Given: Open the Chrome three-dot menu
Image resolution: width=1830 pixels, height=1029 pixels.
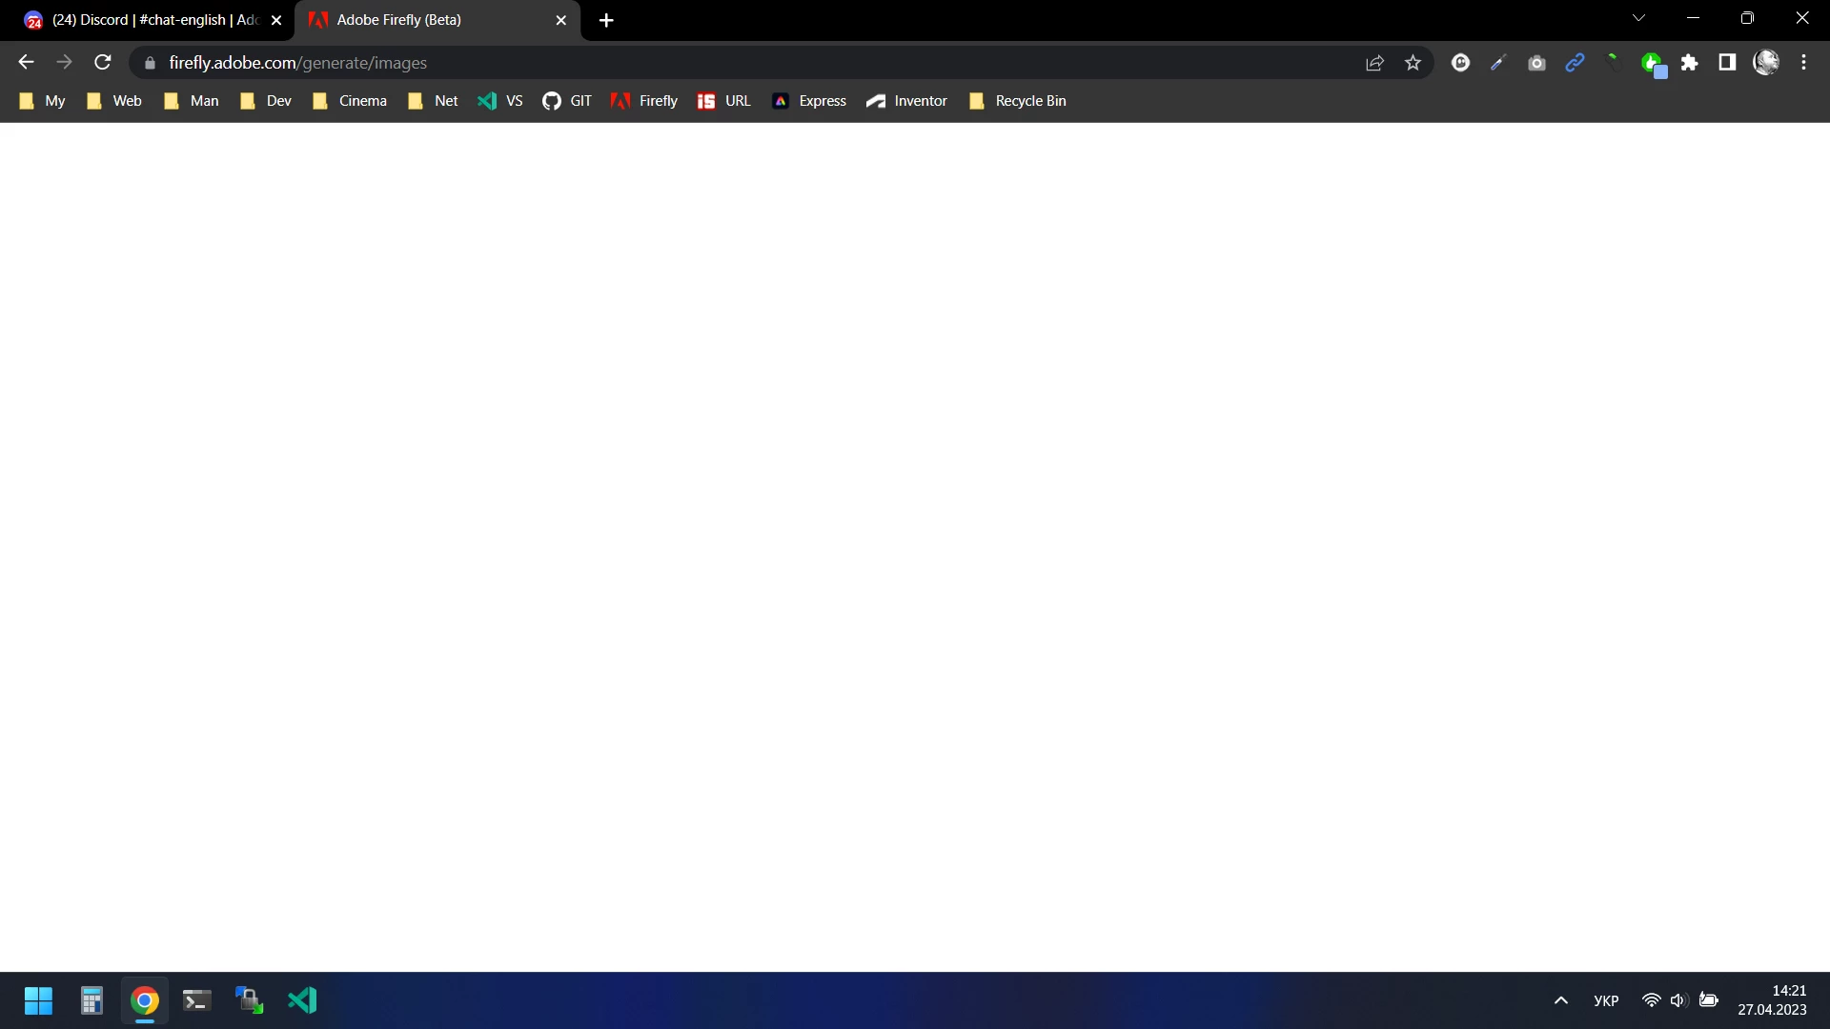Looking at the screenshot, I should pyautogui.click(x=1803, y=63).
